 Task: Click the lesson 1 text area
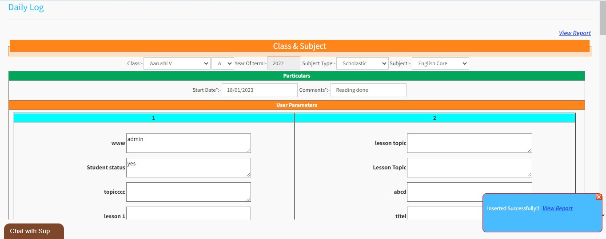[188, 213]
